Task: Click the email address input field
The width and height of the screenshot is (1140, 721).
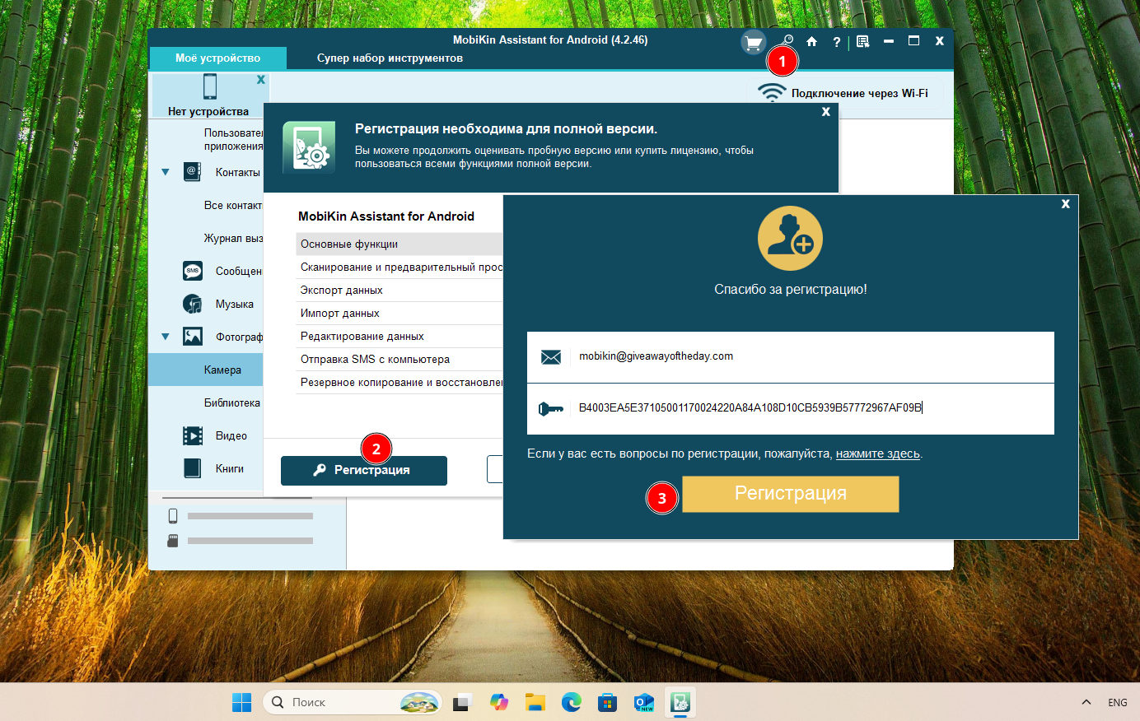Action: [x=791, y=357]
